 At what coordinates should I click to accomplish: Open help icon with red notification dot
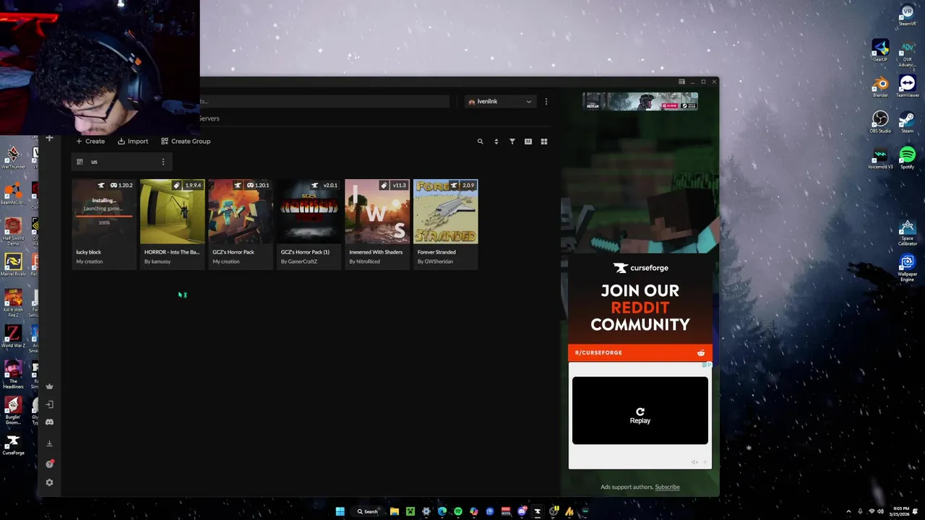click(49, 464)
